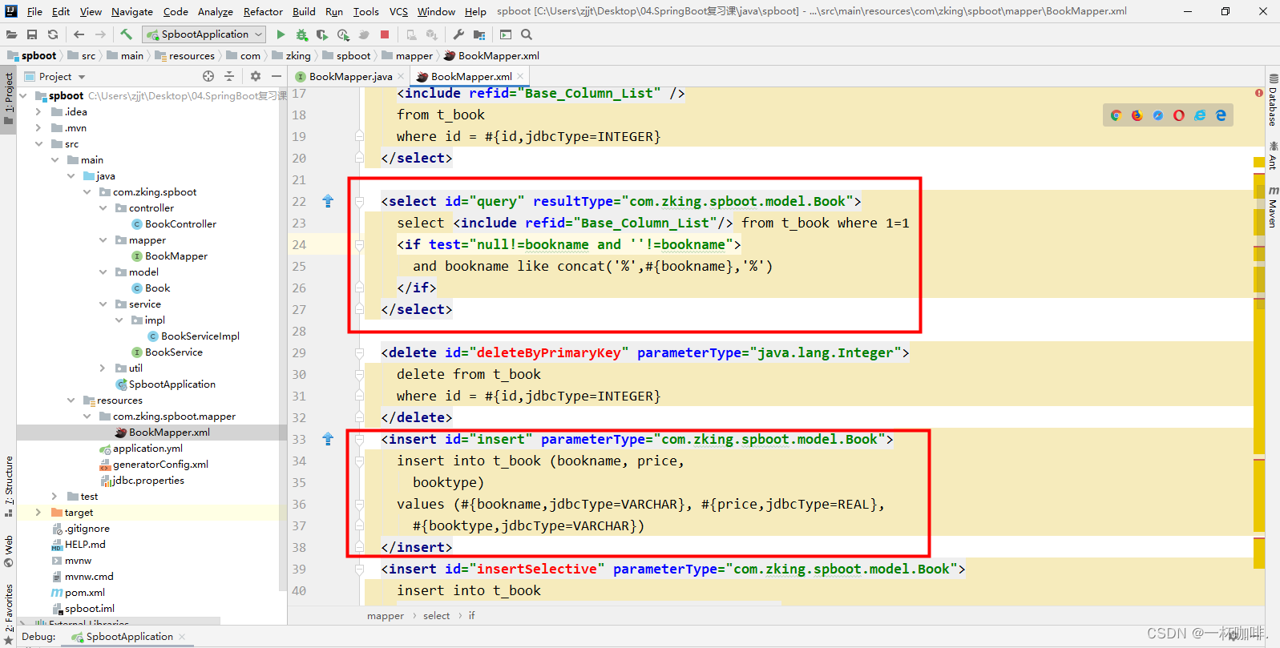This screenshot has height=648, width=1280.
Task: Select BookController in the project tree
Action: pyautogui.click(x=174, y=224)
